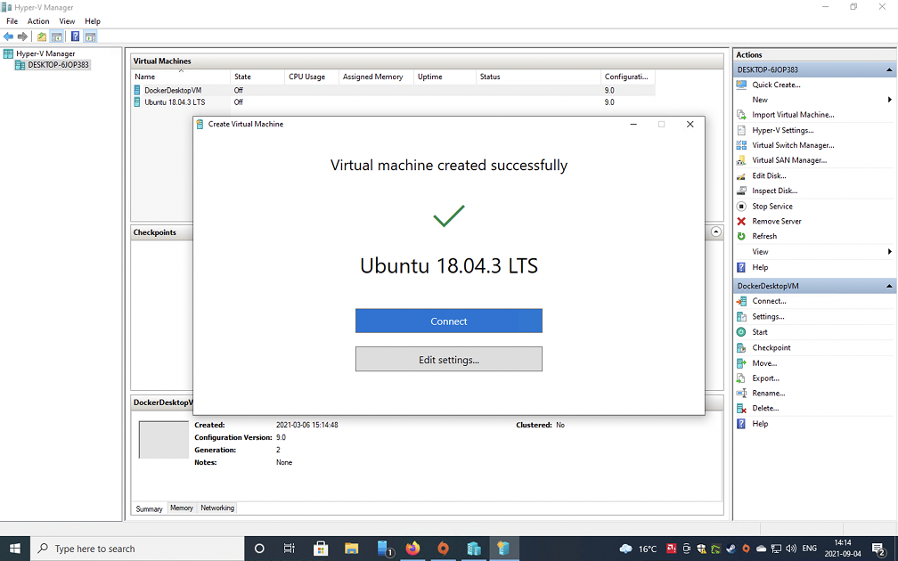Open Firefox from taskbar

click(412, 549)
